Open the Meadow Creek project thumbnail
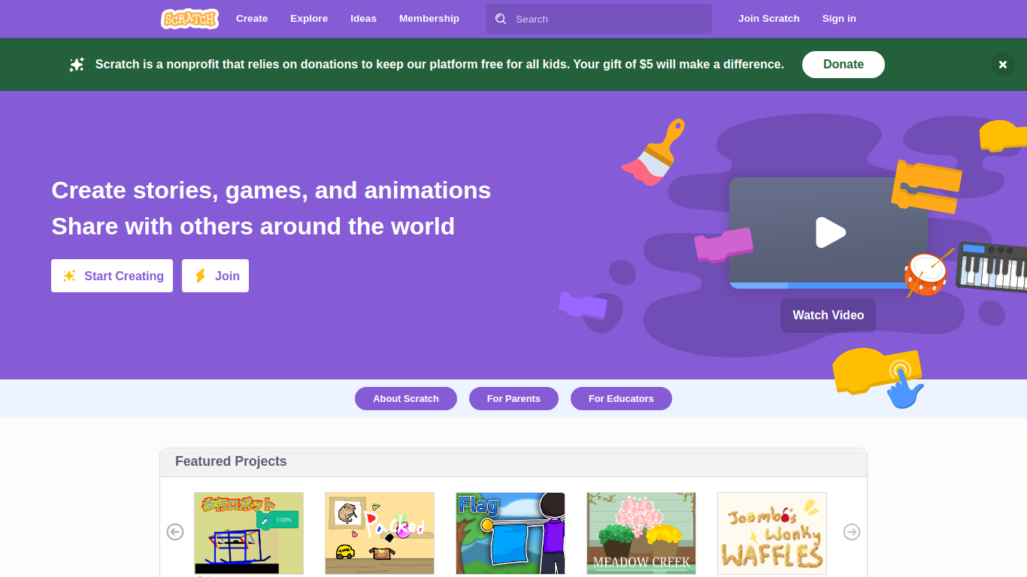The width and height of the screenshot is (1027, 577). pyautogui.click(x=641, y=533)
